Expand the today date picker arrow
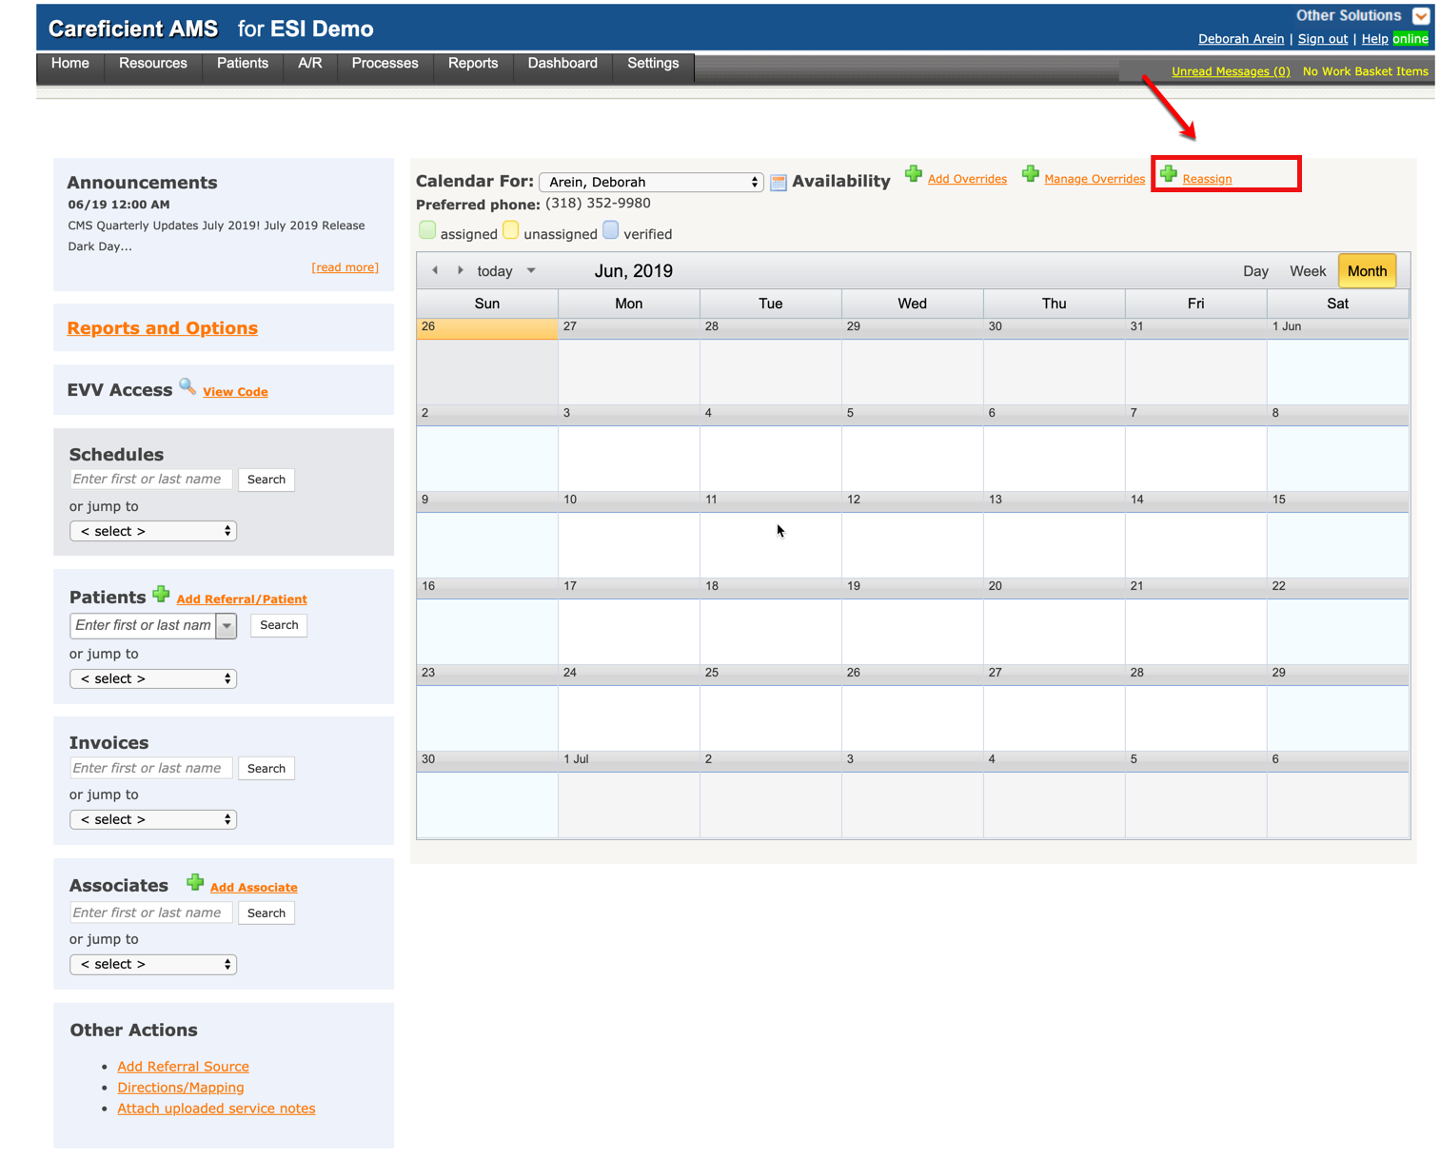 (531, 271)
